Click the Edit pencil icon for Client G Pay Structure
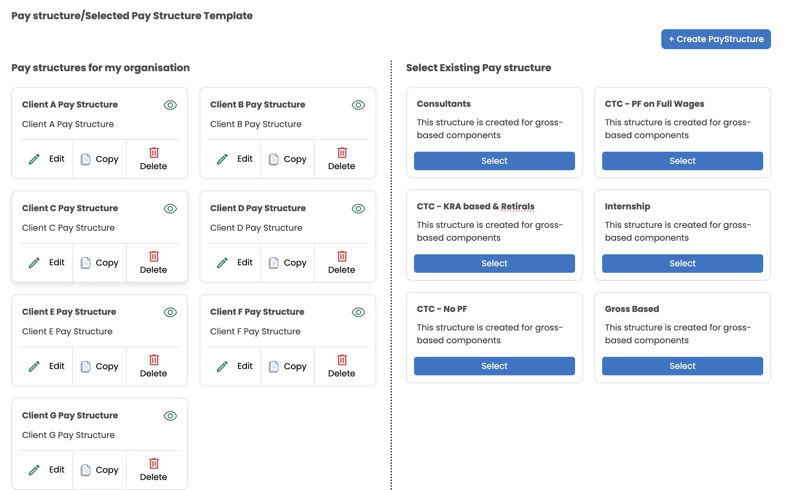Viewport: 786px width, 490px height. 33,470
